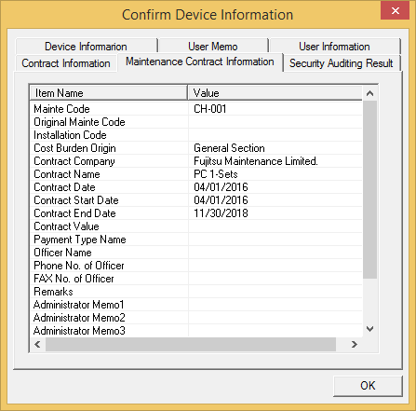This screenshot has height=411, width=416.
Task: Open the Contract Information tab
Action: point(66,63)
